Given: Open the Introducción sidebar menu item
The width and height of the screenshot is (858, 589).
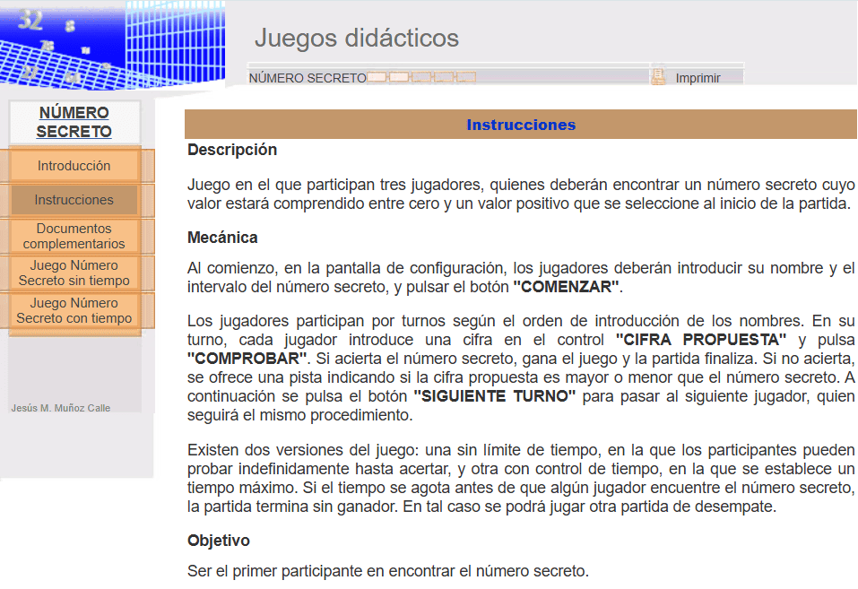Looking at the screenshot, I should (x=74, y=166).
